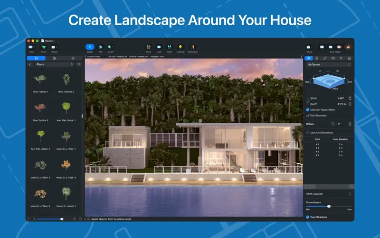
Task: Open the Terrain object type dropdown
Action: click(329, 65)
